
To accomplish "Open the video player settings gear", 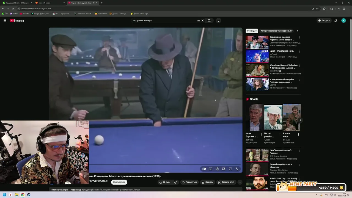I will (x=217, y=169).
